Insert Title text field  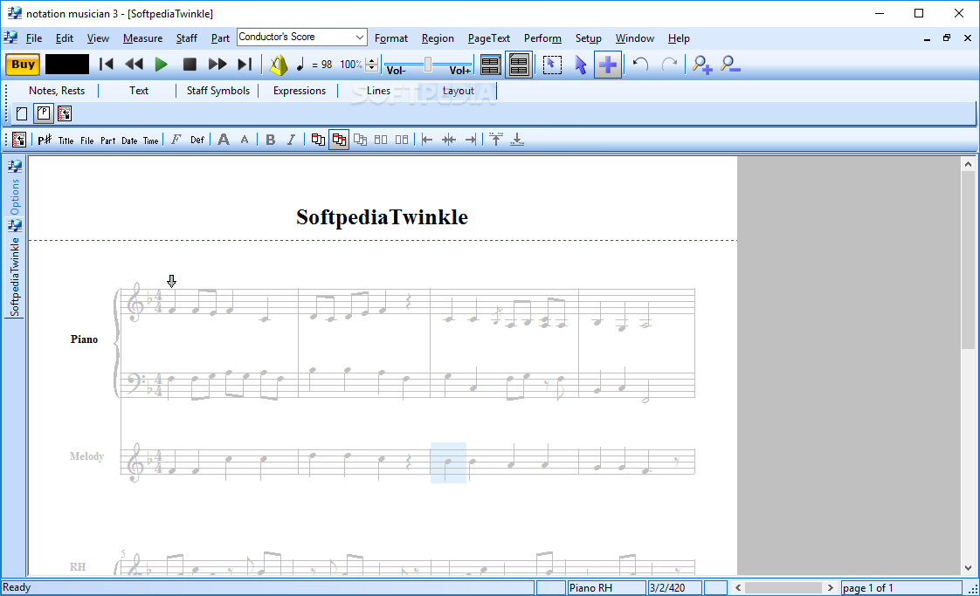(66, 140)
